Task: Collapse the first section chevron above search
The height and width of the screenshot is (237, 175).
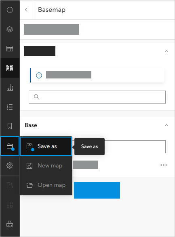Action: 167,51
